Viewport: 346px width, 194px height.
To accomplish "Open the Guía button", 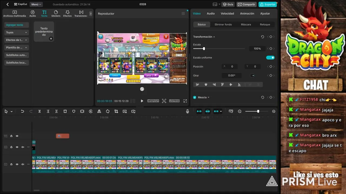I will pyautogui.click(x=228, y=4).
